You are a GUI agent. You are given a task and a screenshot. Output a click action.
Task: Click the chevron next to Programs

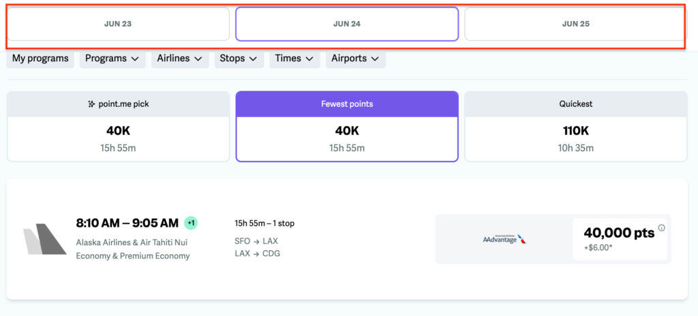point(136,59)
